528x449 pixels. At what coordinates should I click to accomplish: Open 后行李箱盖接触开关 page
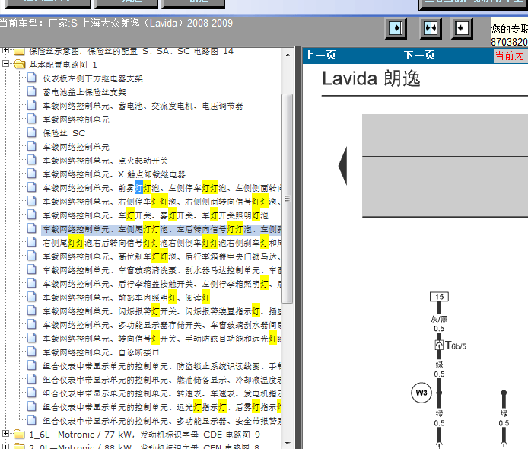161,285
